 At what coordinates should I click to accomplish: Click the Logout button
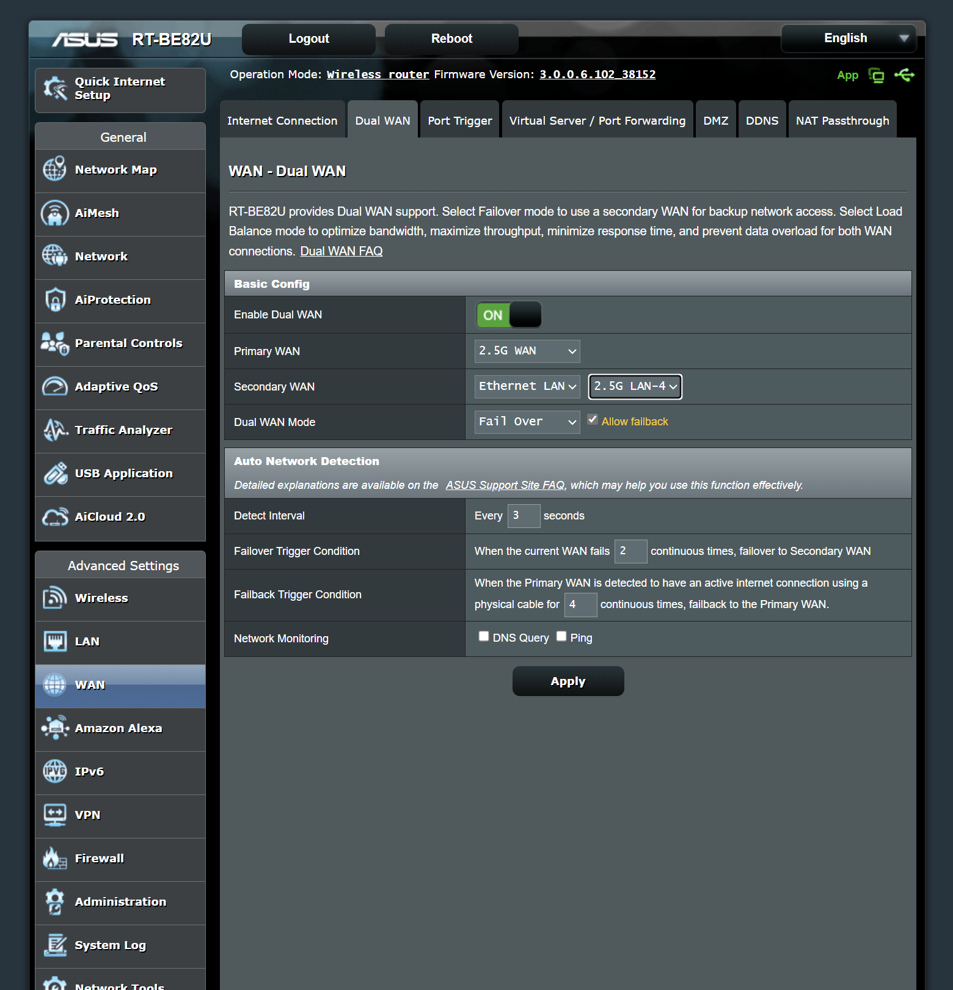[309, 39]
